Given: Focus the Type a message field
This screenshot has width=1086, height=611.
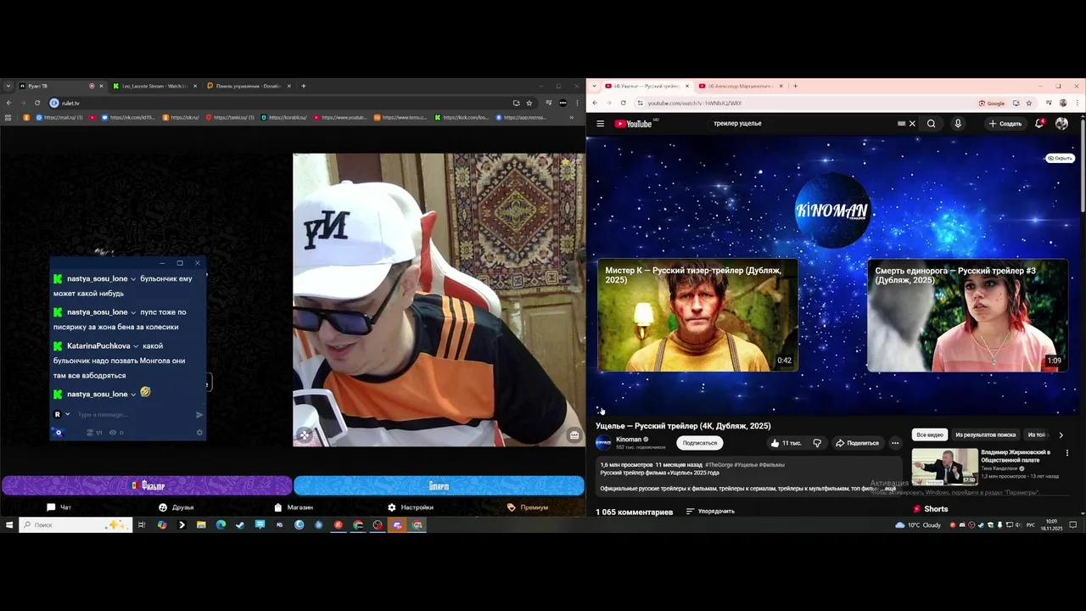Looking at the screenshot, I should (132, 415).
